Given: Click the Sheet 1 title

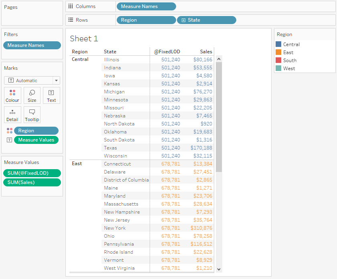Looking at the screenshot, I should pos(84,38).
